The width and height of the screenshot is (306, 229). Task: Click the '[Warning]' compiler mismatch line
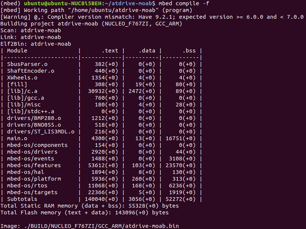[x=152, y=17]
